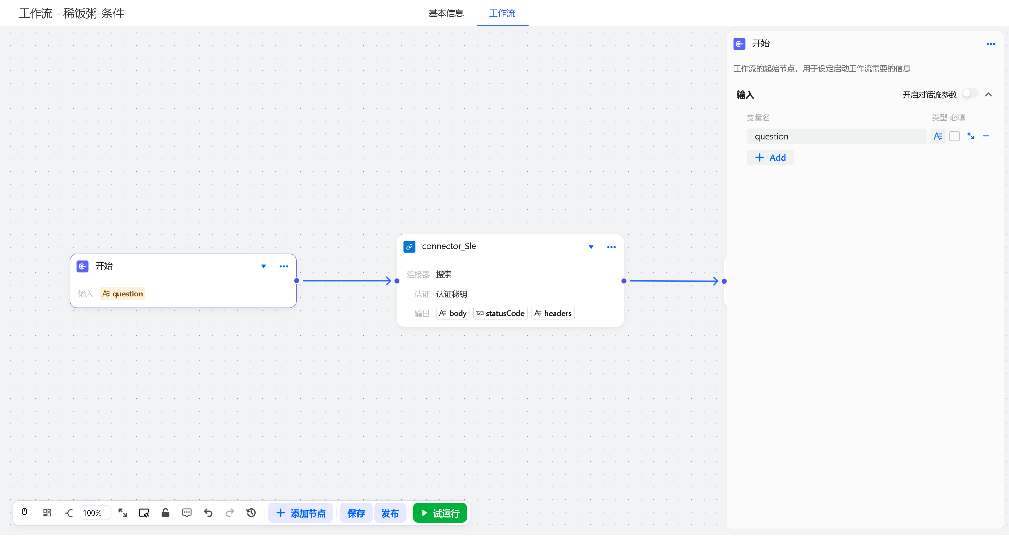
Task: Click the fit-to-view arrows in bottom toolbar
Action: coord(123,513)
